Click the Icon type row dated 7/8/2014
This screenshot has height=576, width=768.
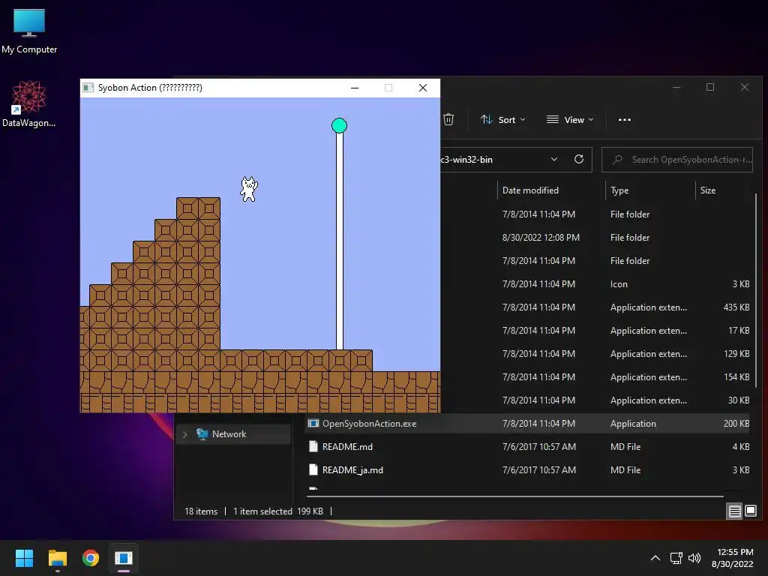(596, 284)
